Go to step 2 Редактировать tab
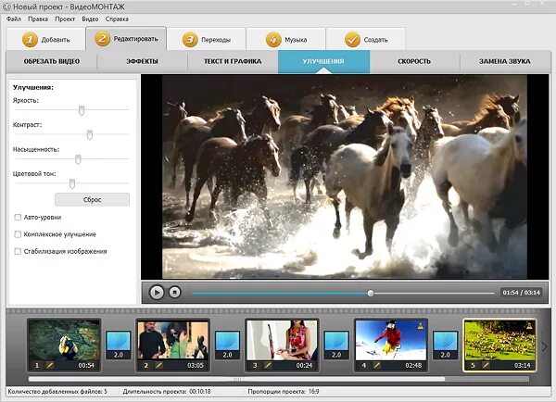This screenshot has height=402, width=556. (x=126, y=39)
